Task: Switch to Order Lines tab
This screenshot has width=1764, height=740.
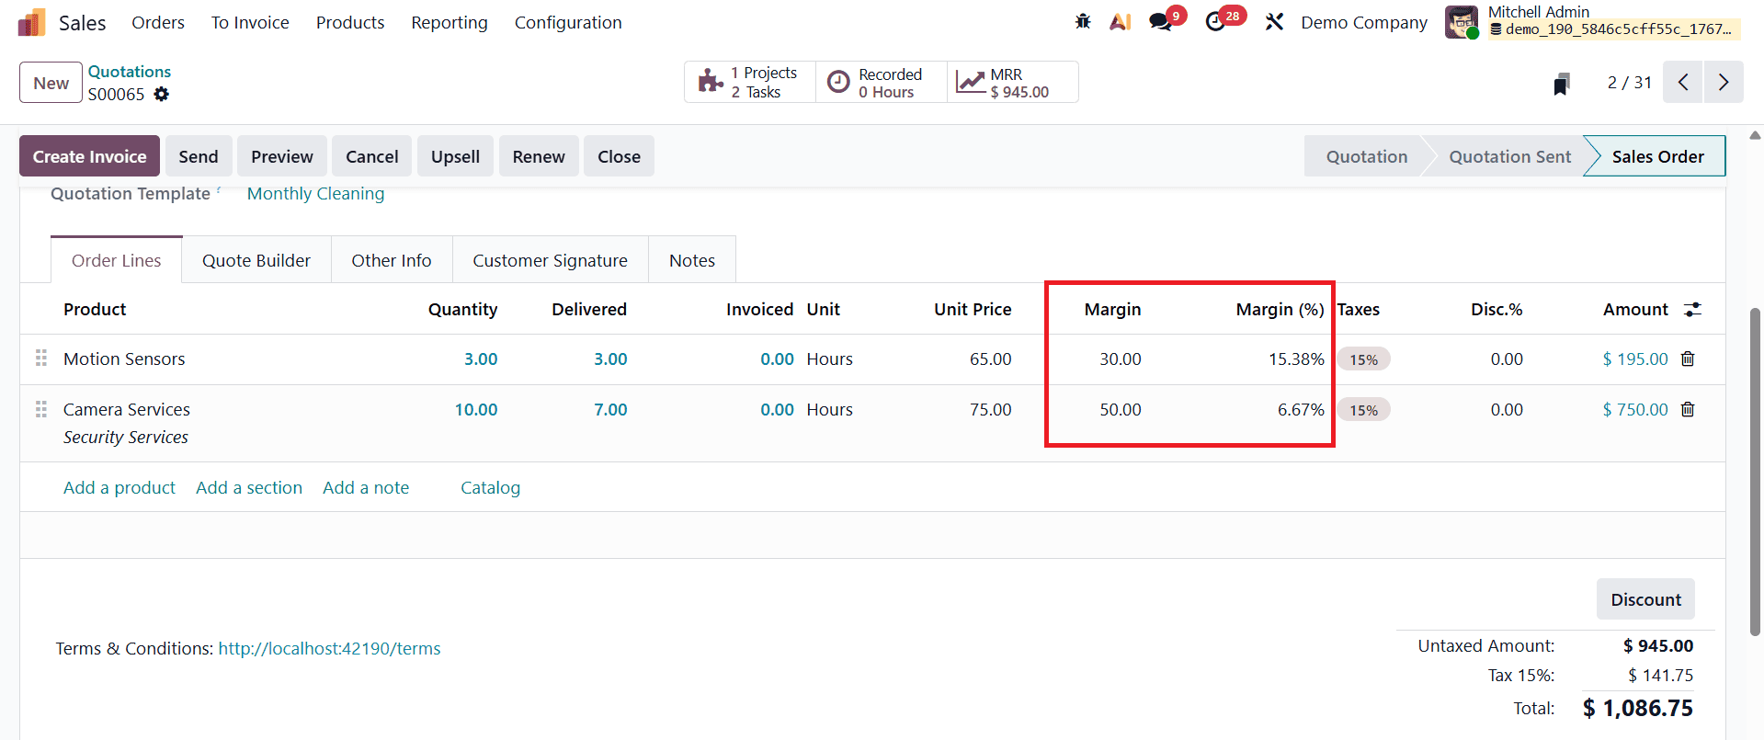Action: tap(117, 260)
